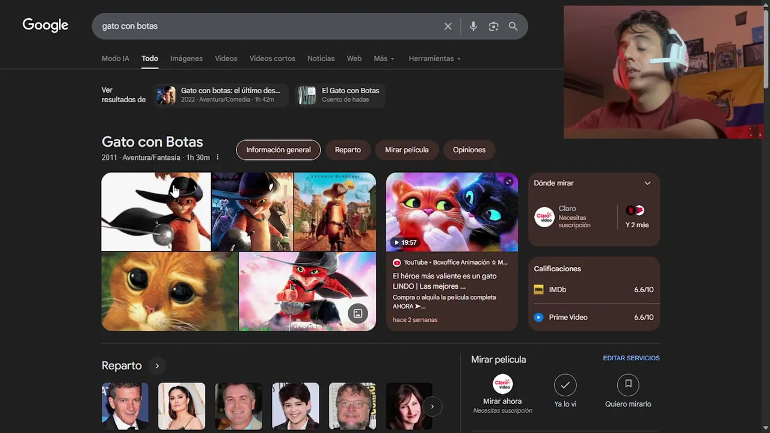770x433 pixels.
Task: Click the first cast member photo
Action: pyautogui.click(x=125, y=407)
